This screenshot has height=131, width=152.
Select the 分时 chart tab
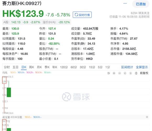[x=7, y=67]
